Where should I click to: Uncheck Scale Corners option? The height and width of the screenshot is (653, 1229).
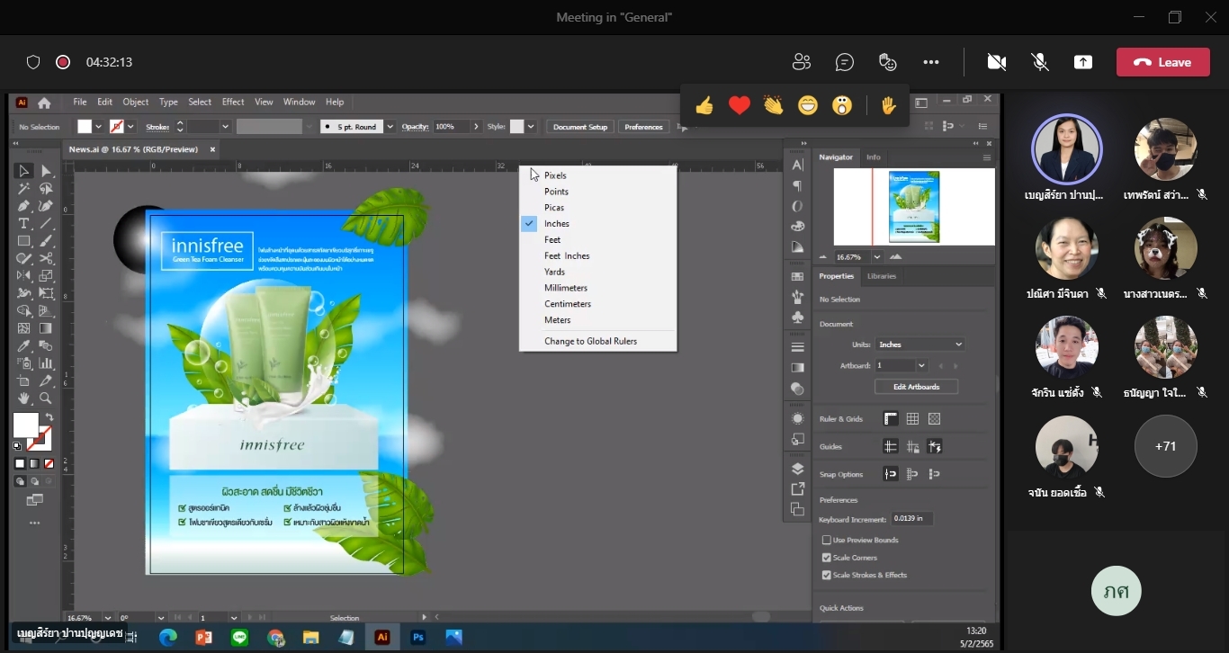827,558
